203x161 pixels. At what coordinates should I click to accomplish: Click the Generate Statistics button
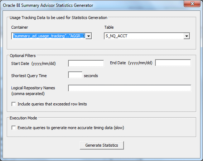(x=102, y=145)
